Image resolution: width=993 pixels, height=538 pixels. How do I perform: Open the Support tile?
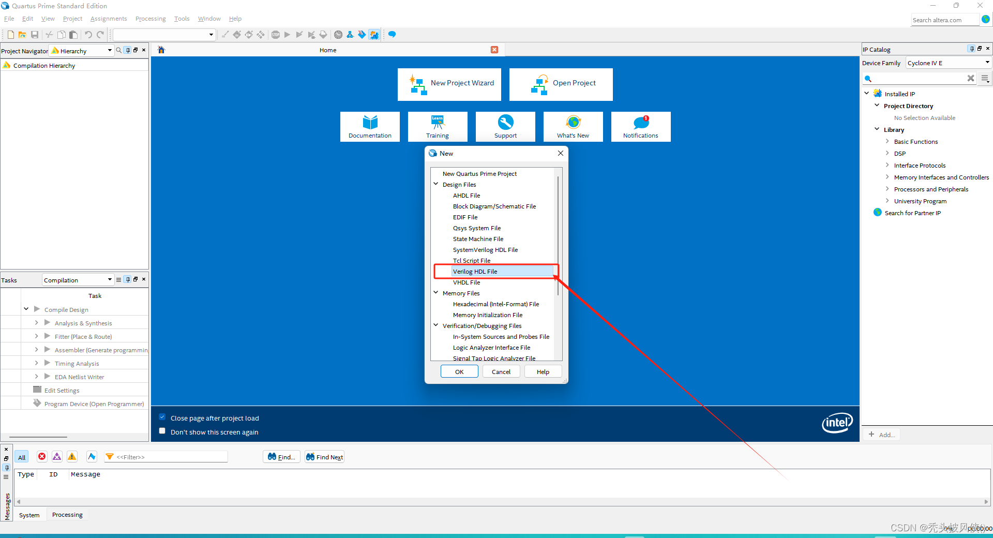click(505, 127)
